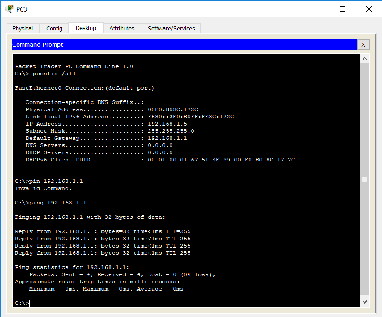Select the Desktop tab
The width and height of the screenshot is (382, 317).
point(85,28)
